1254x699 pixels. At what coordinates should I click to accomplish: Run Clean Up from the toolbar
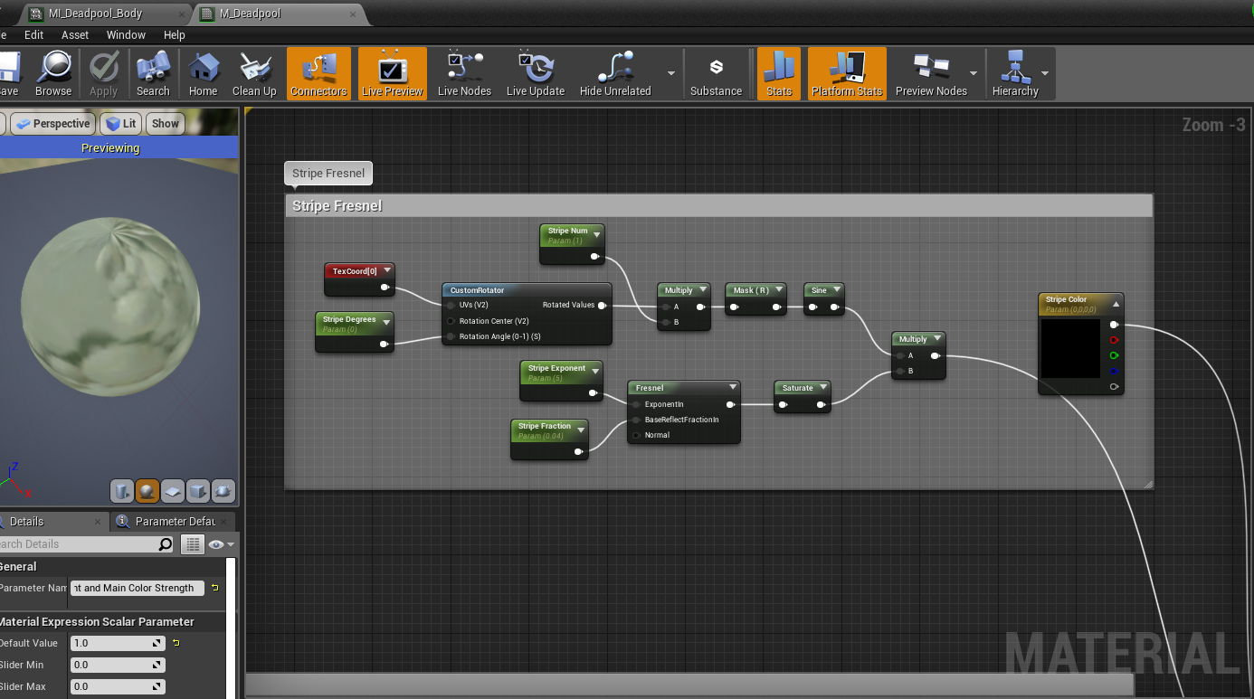[254, 73]
